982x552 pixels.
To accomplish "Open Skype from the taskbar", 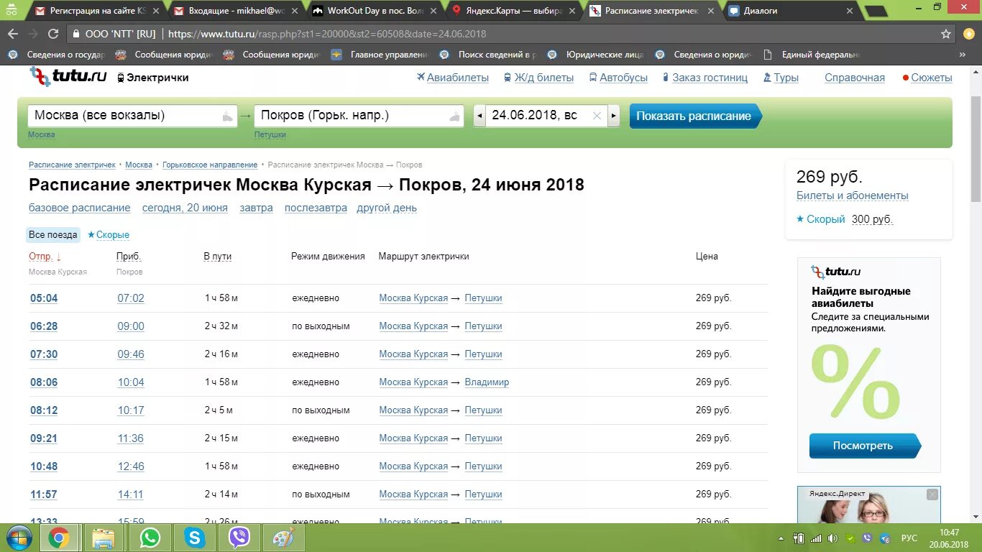I will pyautogui.click(x=194, y=538).
